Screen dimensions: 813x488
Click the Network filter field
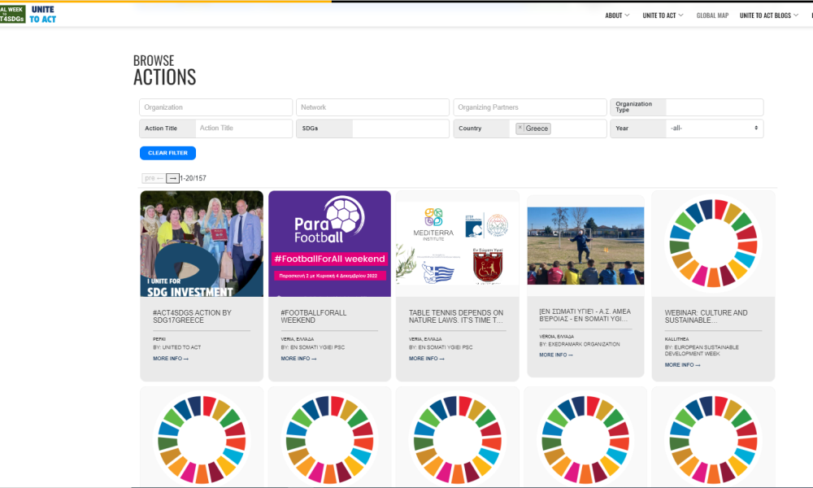click(x=372, y=107)
